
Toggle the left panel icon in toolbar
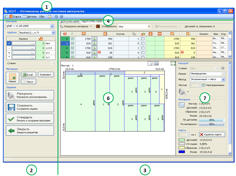[x=6, y=16]
